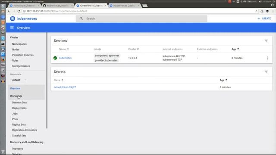Open Chromium browser menu
276x155 pixels.
click(273, 11)
